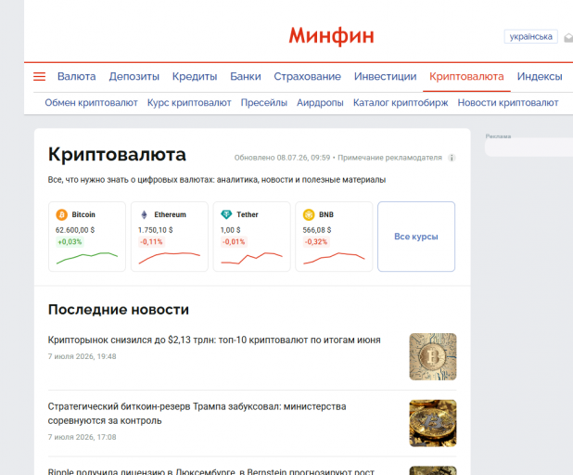The width and height of the screenshot is (573, 475).
Task: Click the Ethereum diamond icon
Action: pyautogui.click(x=145, y=214)
